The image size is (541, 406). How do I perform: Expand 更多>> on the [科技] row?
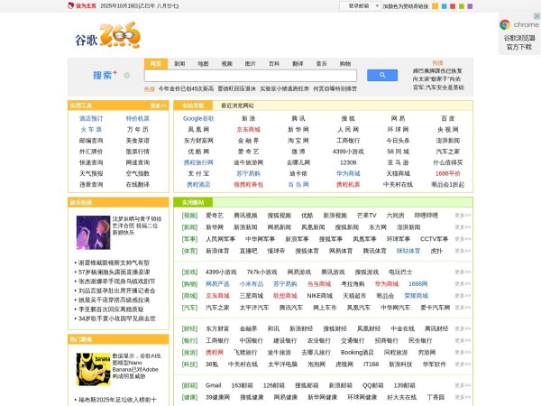463,364
